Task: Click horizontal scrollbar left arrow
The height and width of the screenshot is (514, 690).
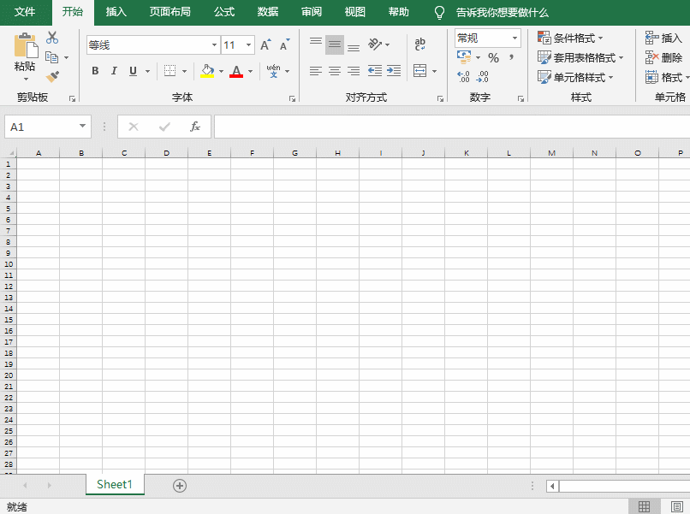Action: [553, 486]
